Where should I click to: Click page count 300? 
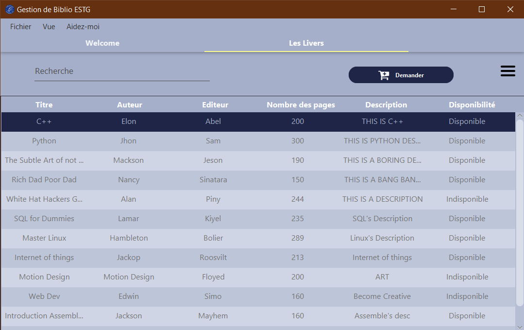pos(297,141)
